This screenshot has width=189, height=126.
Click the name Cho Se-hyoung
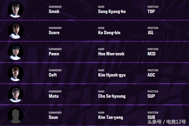pyautogui.click(x=112, y=96)
